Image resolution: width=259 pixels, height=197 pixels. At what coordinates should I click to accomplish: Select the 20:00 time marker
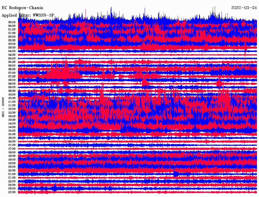click(12, 167)
